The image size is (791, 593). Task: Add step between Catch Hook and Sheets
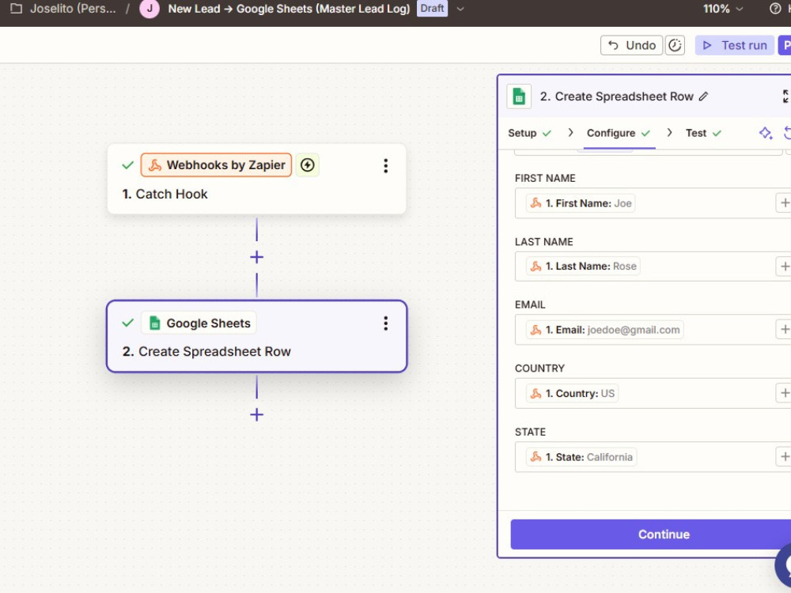coord(257,257)
